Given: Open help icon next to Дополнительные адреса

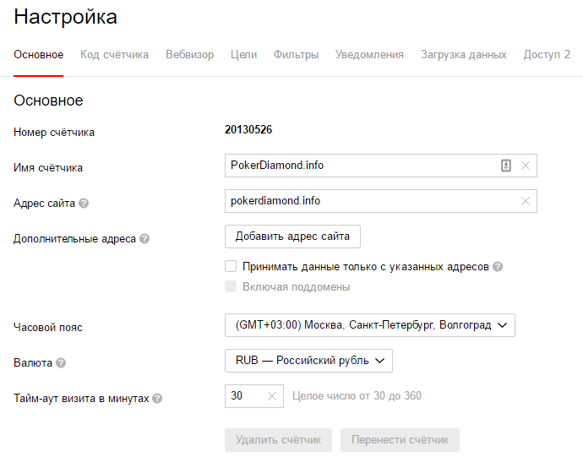Looking at the screenshot, I should (x=144, y=239).
